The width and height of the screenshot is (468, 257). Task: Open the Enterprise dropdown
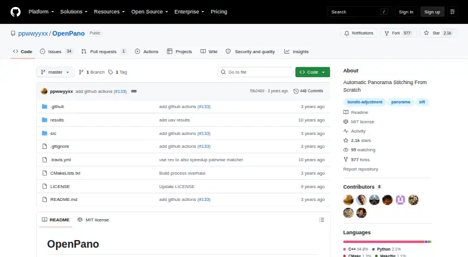click(189, 12)
